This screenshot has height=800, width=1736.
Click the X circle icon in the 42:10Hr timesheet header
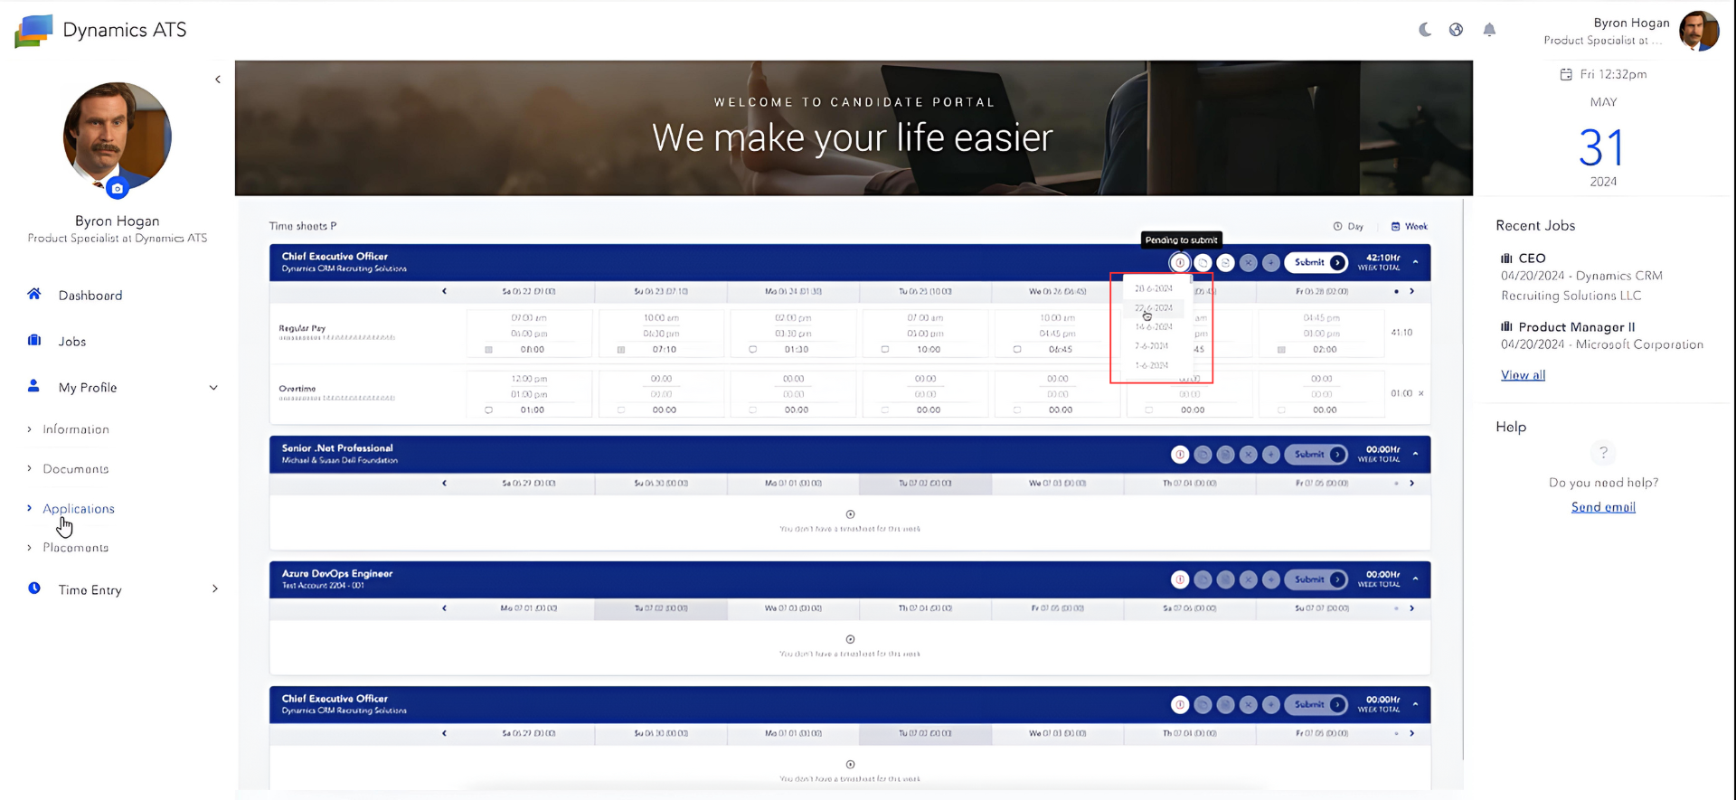(x=1249, y=263)
